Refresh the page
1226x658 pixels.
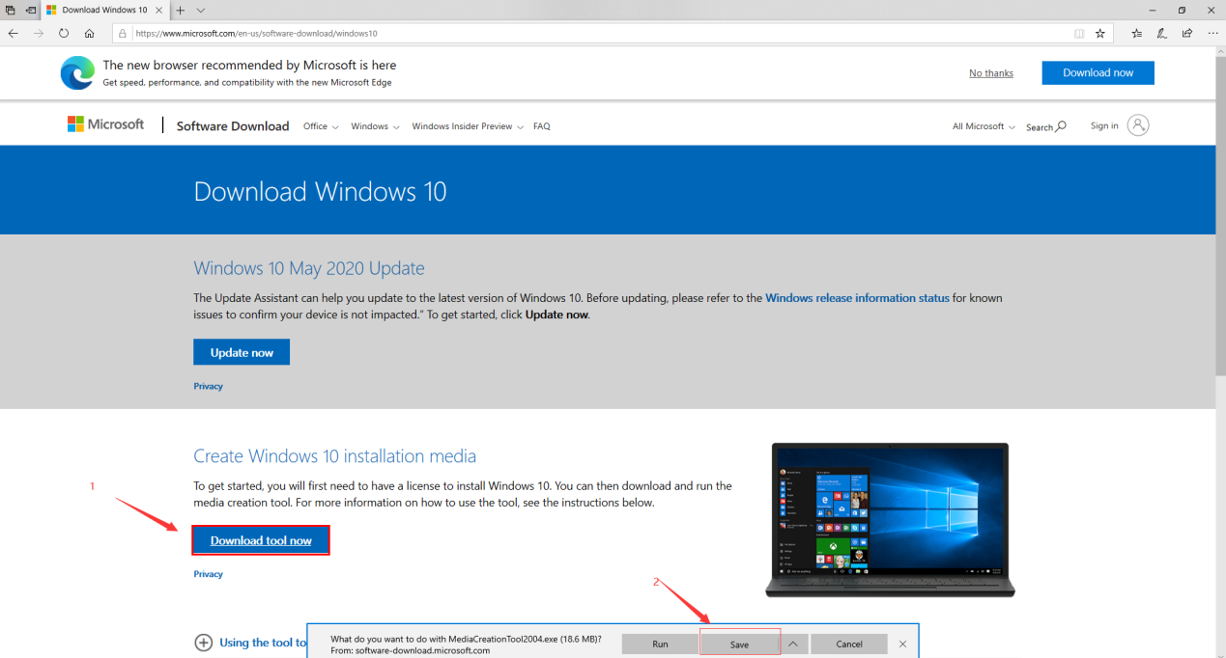[x=64, y=33]
